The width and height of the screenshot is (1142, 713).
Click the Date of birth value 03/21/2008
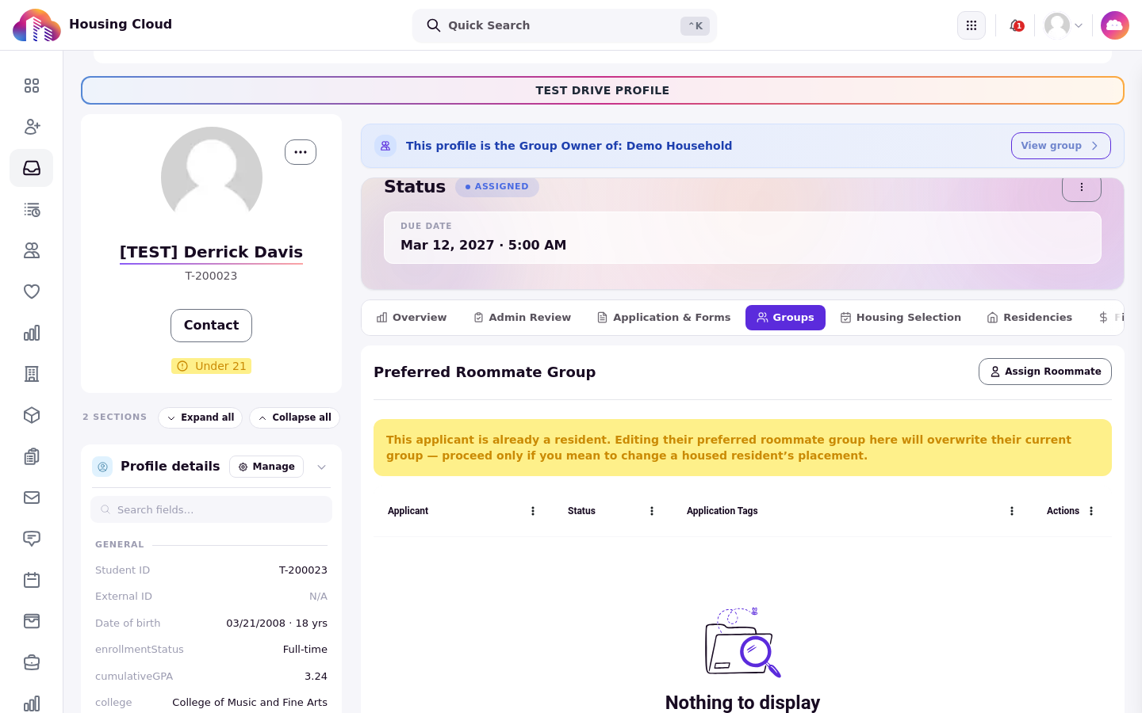[x=277, y=623]
